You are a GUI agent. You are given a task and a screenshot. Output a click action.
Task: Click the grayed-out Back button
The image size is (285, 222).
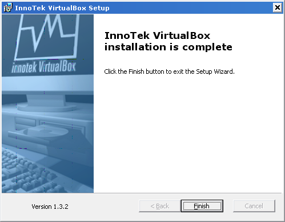(160, 206)
